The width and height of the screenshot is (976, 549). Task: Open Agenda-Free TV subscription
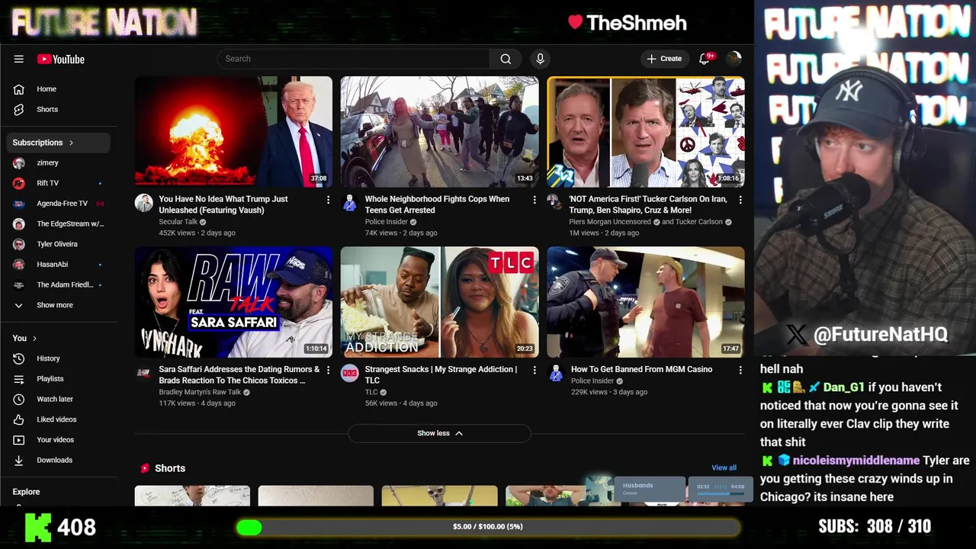tap(59, 204)
